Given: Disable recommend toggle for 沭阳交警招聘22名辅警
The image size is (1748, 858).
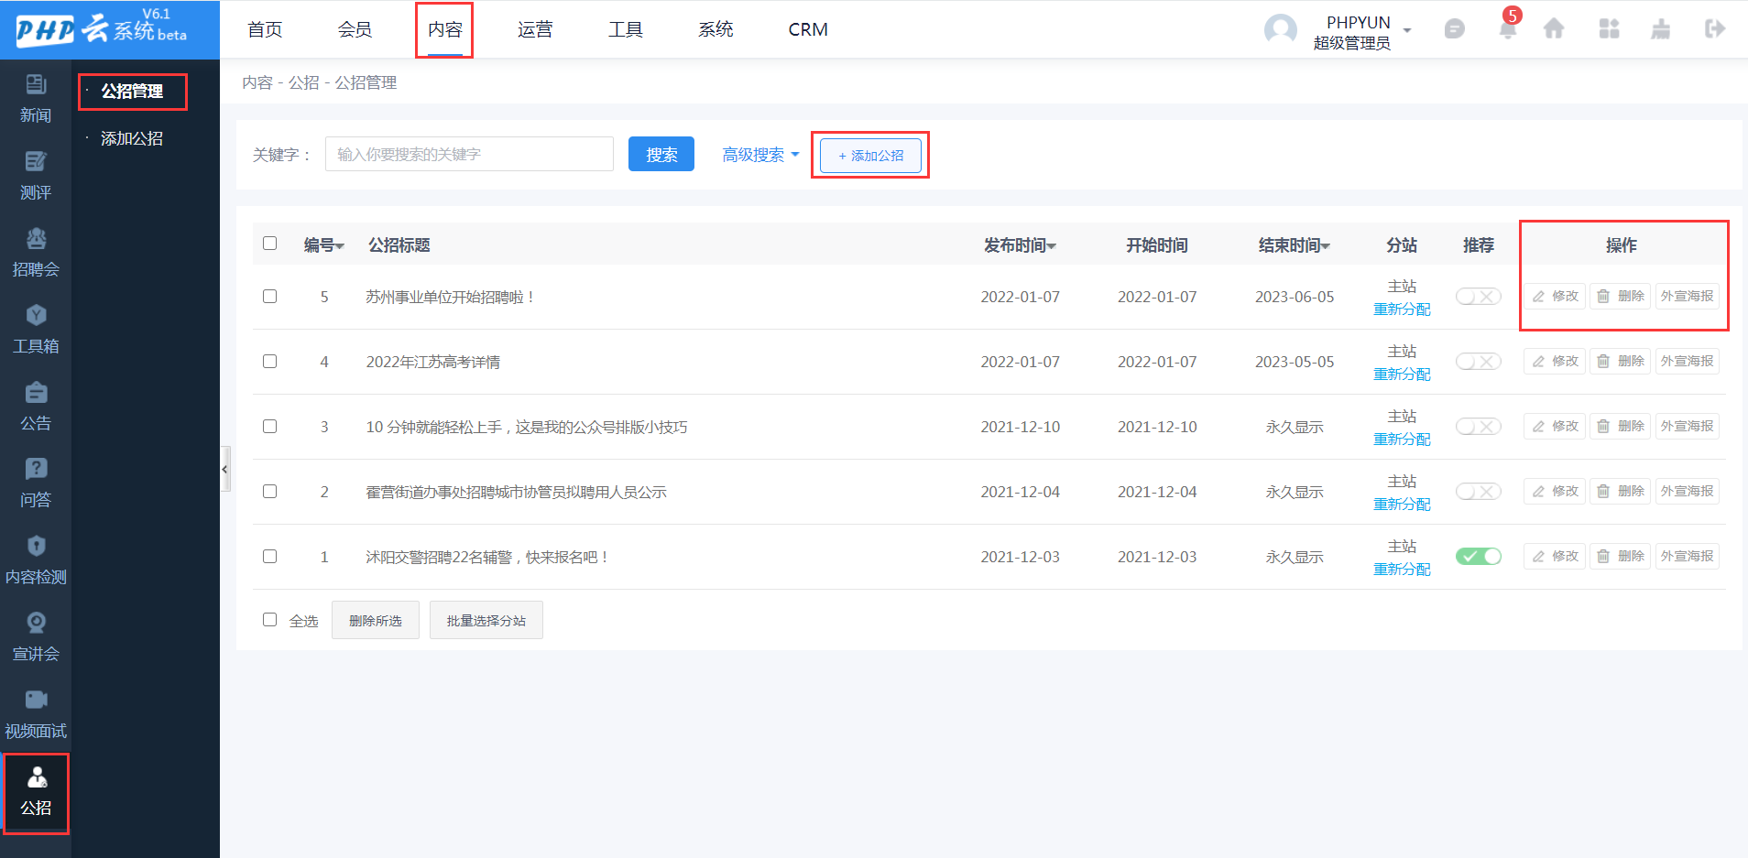Looking at the screenshot, I should [x=1478, y=557].
